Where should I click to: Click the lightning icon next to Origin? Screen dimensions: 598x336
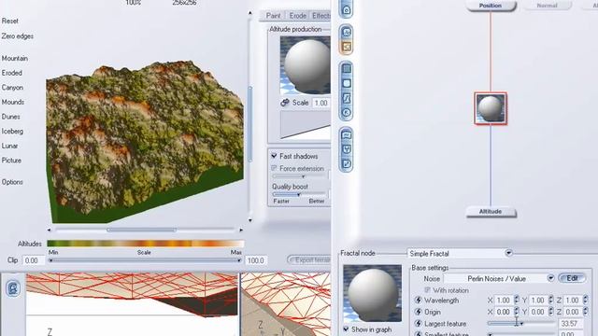pyautogui.click(x=418, y=312)
